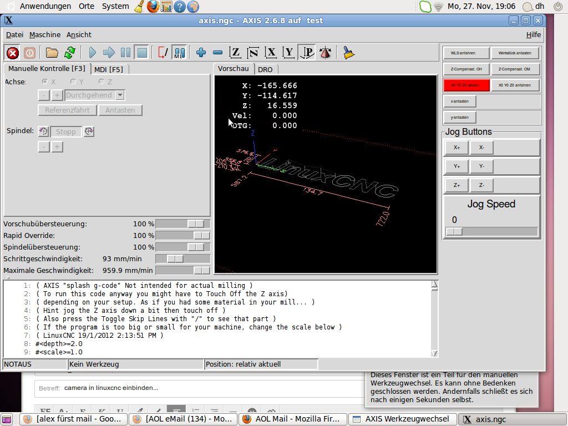The height and width of the screenshot is (426, 568).
Task: Switch to AXIS Werkzeugwechsel taskbar window
Action: [x=403, y=419]
